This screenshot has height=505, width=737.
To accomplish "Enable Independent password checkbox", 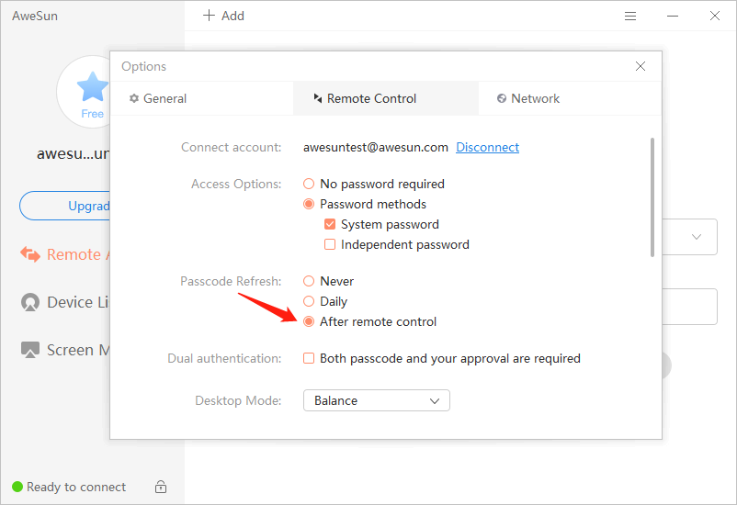I will 330,244.
